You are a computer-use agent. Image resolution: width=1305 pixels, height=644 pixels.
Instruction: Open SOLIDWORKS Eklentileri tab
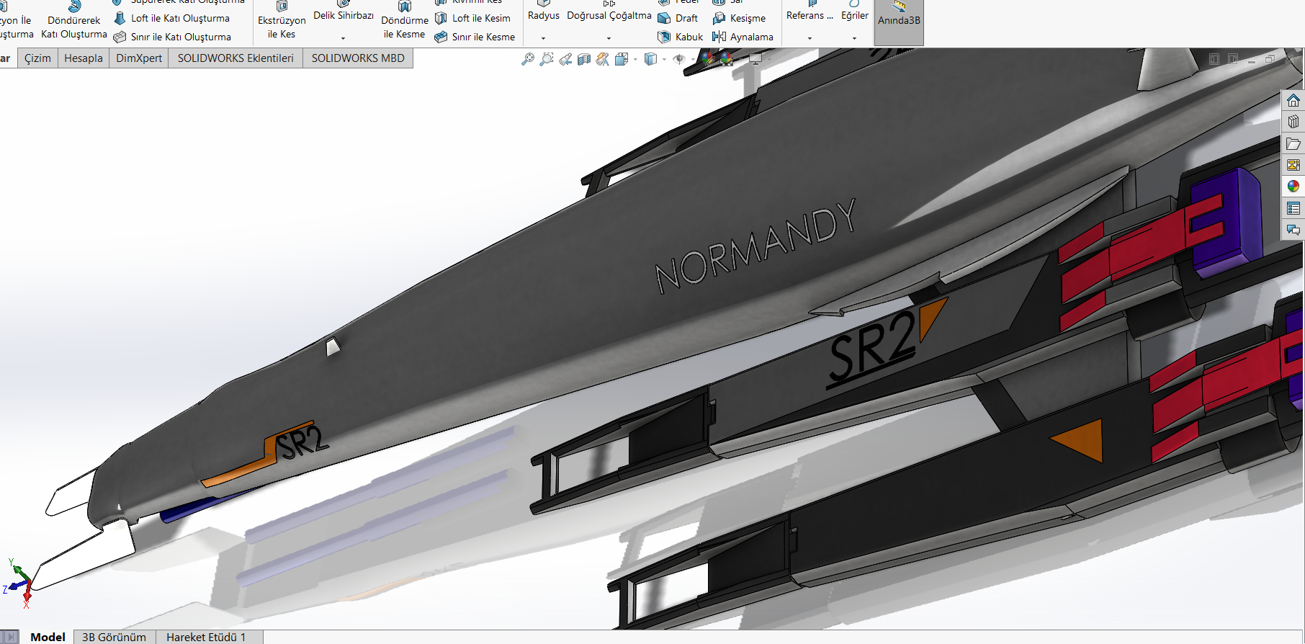(x=236, y=58)
